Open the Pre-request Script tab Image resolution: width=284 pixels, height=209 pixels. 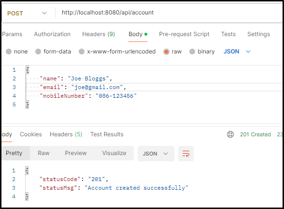point(184,34)
